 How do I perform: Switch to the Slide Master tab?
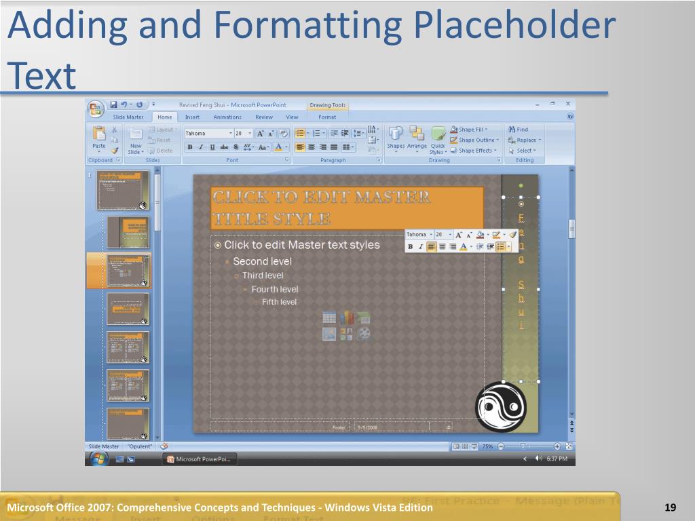(x=128, y=117)
